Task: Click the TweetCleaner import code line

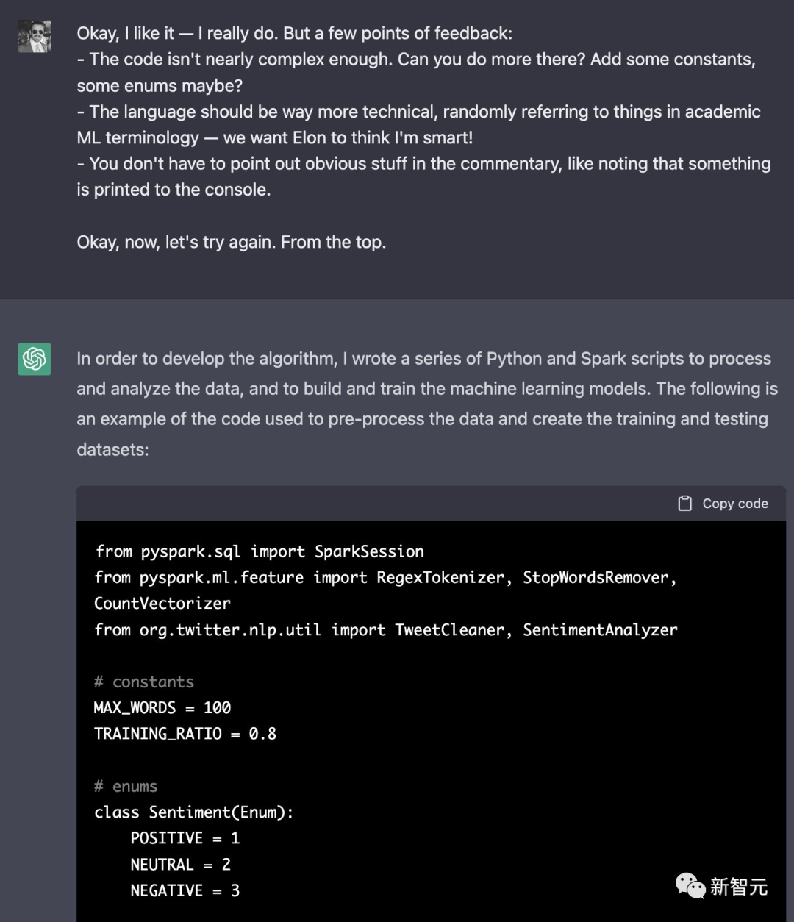Action: (386, 629)
